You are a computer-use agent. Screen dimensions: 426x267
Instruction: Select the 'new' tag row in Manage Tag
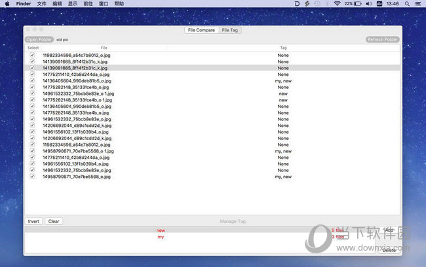click(x=201, y=230)
